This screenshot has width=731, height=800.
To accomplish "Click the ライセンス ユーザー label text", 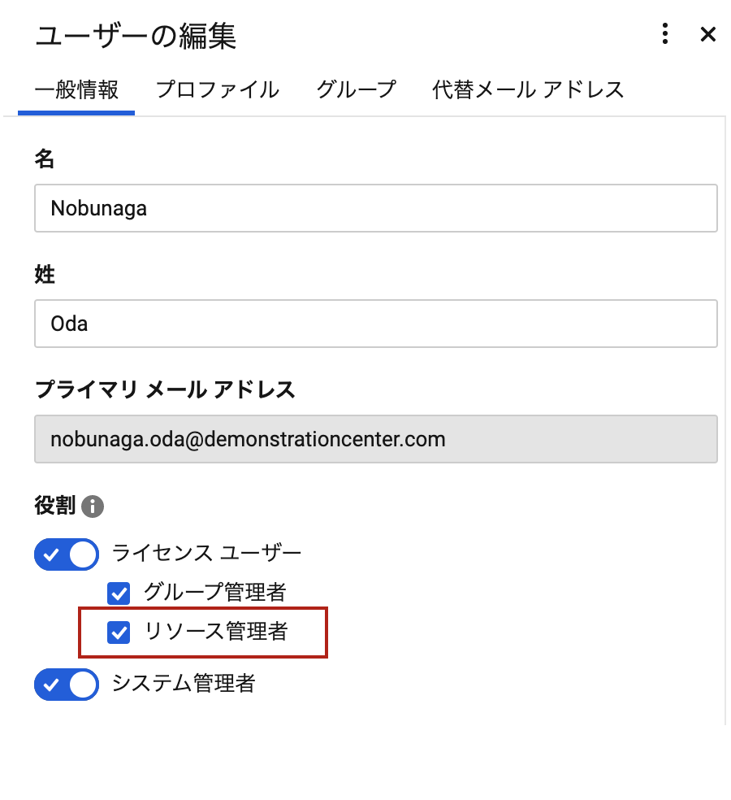I will [x=206, y=554].
